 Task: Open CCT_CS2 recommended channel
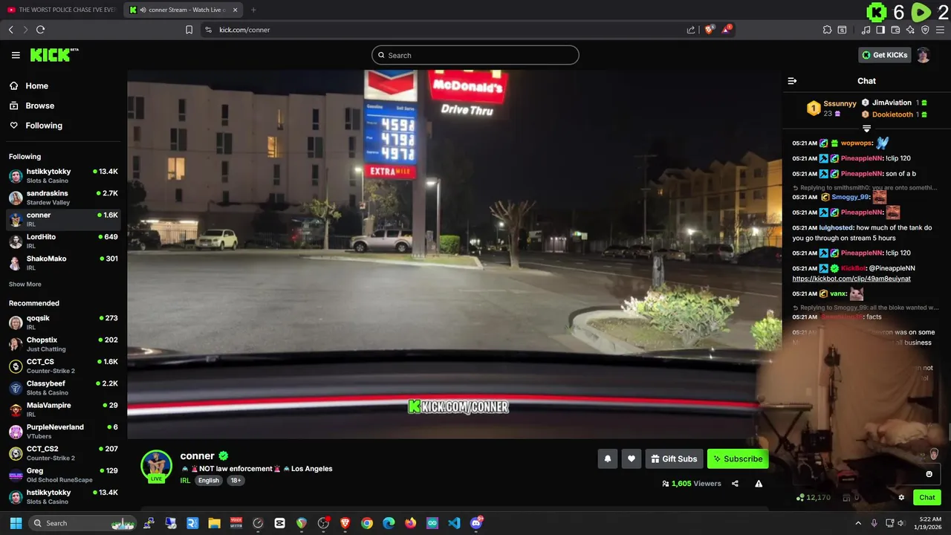point(63,453)
